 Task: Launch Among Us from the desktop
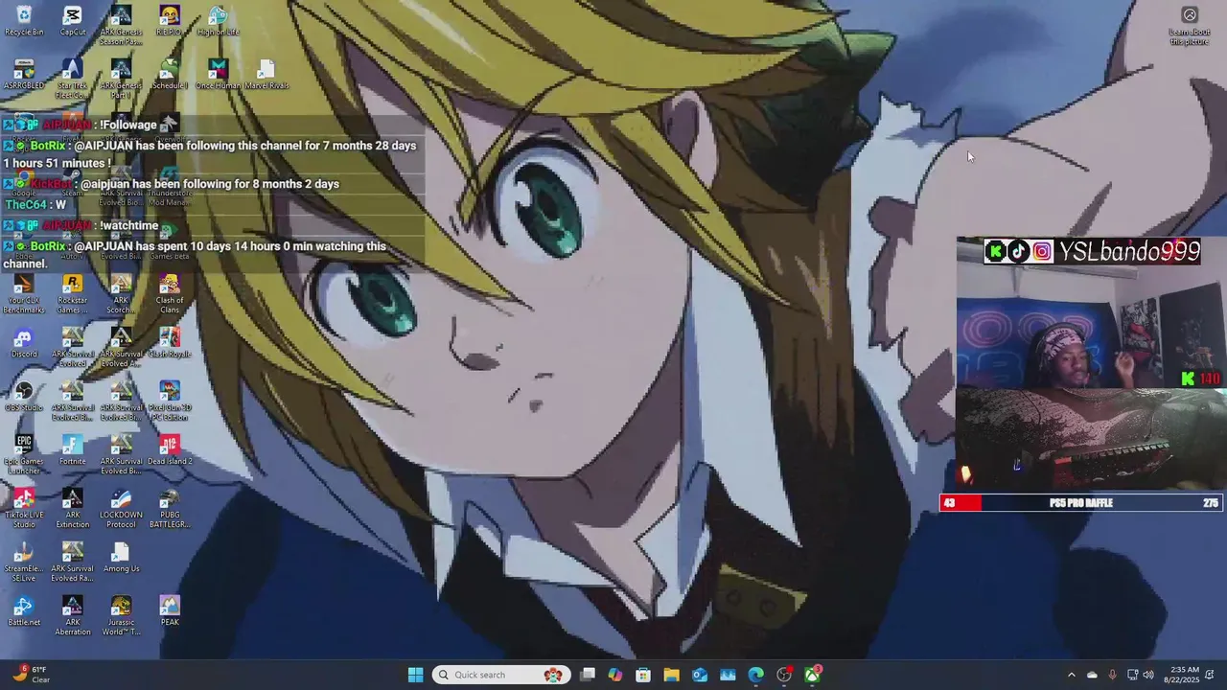coord(121,557)
